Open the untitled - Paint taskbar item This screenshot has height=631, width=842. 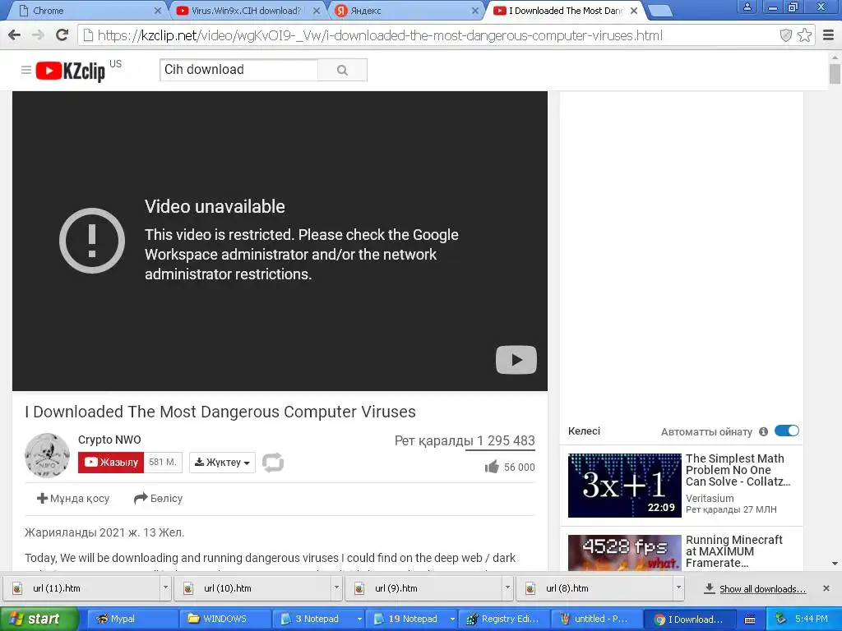coord(597,619)
